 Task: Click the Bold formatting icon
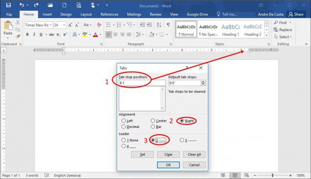pyautogui.click(x=27, y=35)
